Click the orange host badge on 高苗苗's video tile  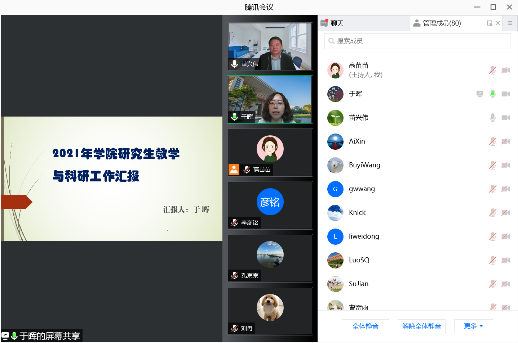(234, 169)
